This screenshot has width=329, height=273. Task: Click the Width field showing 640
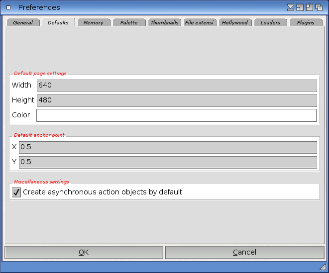[x=176, y=86]
